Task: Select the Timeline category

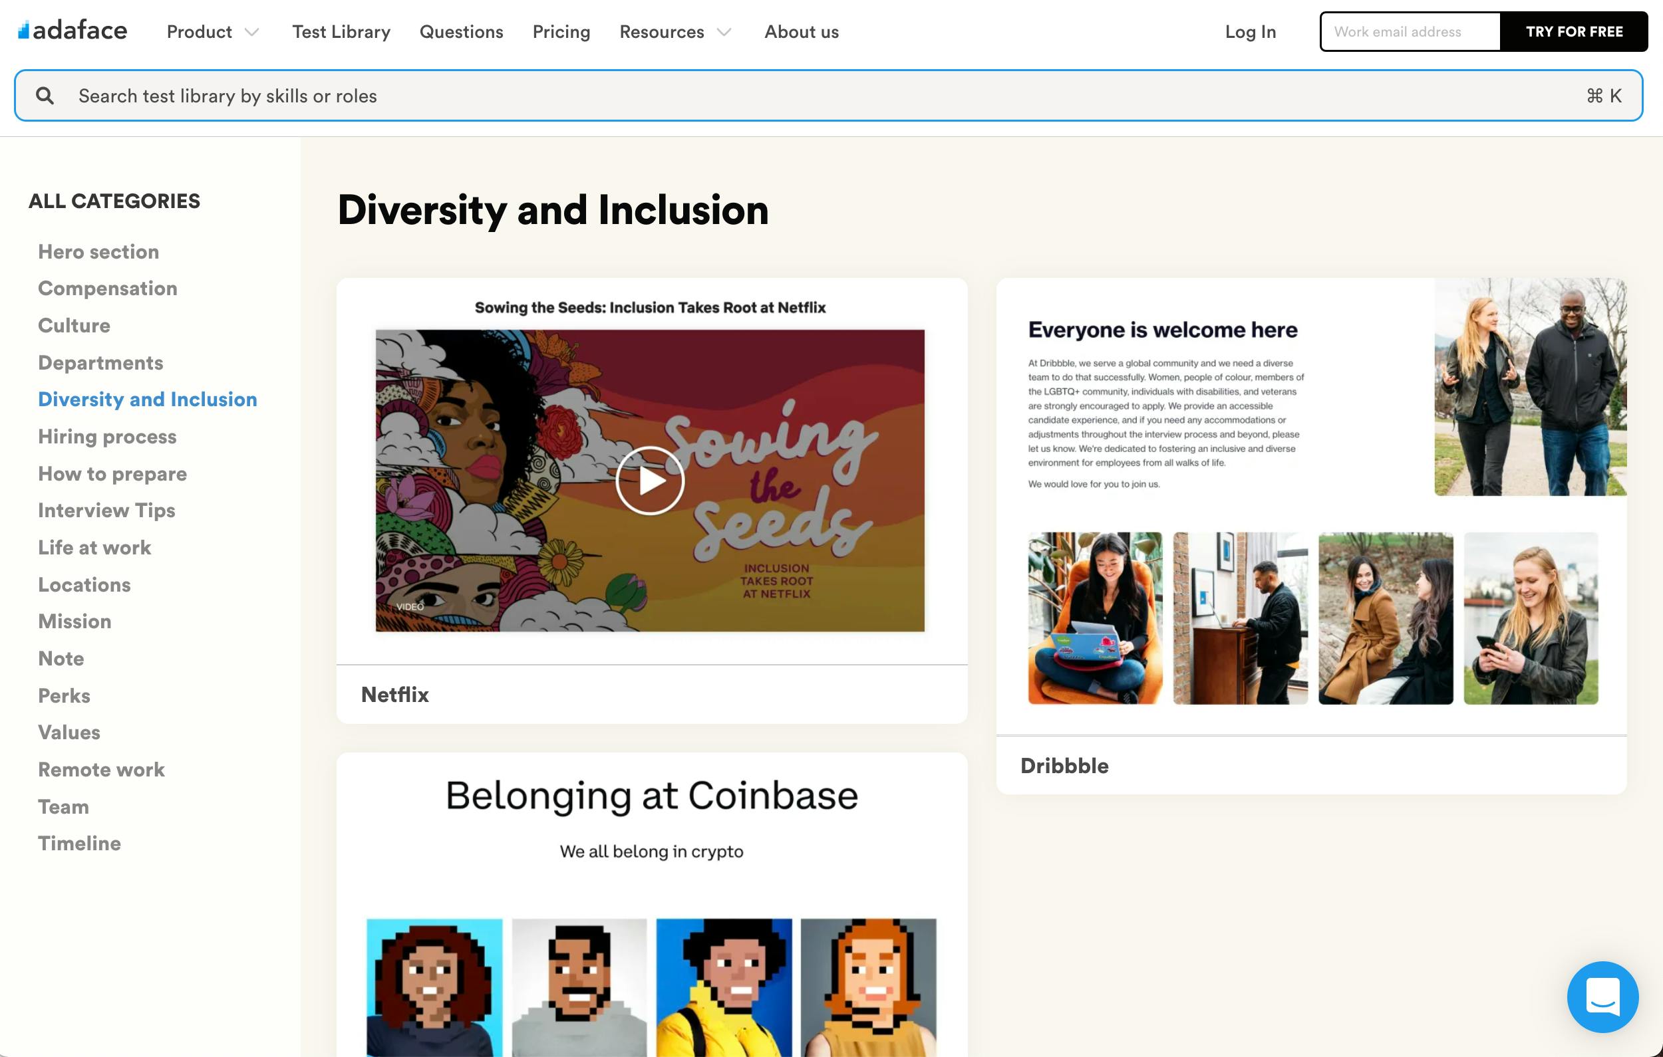Action: click(79, 844)
